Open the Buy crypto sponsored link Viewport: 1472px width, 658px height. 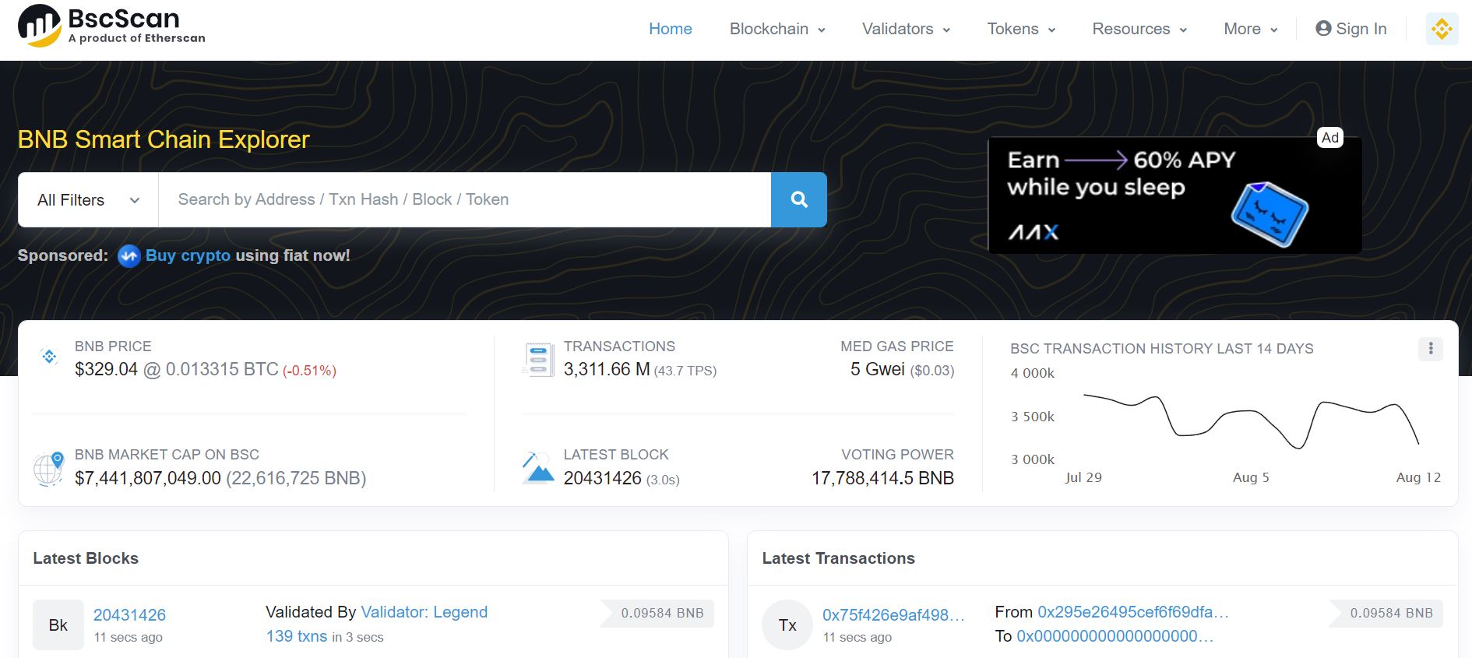click(x=188, y=255)
